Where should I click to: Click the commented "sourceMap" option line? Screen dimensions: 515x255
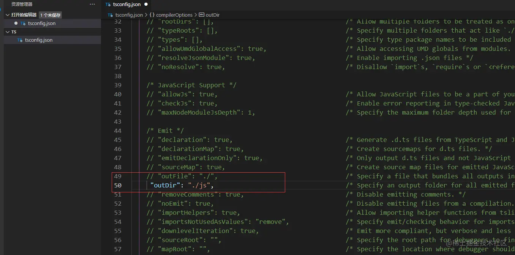(186, 167)
